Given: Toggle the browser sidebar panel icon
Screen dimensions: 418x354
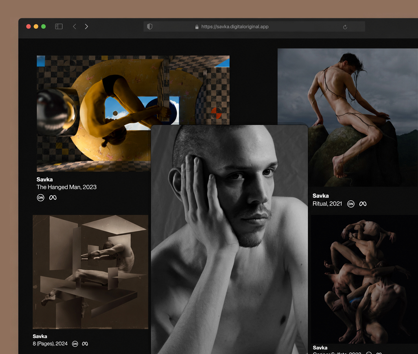Looking at the screenshot, I should point(59,27).
